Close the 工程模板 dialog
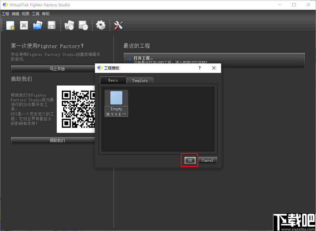This screenshot has width=316, height=231. tap(214, 68)
